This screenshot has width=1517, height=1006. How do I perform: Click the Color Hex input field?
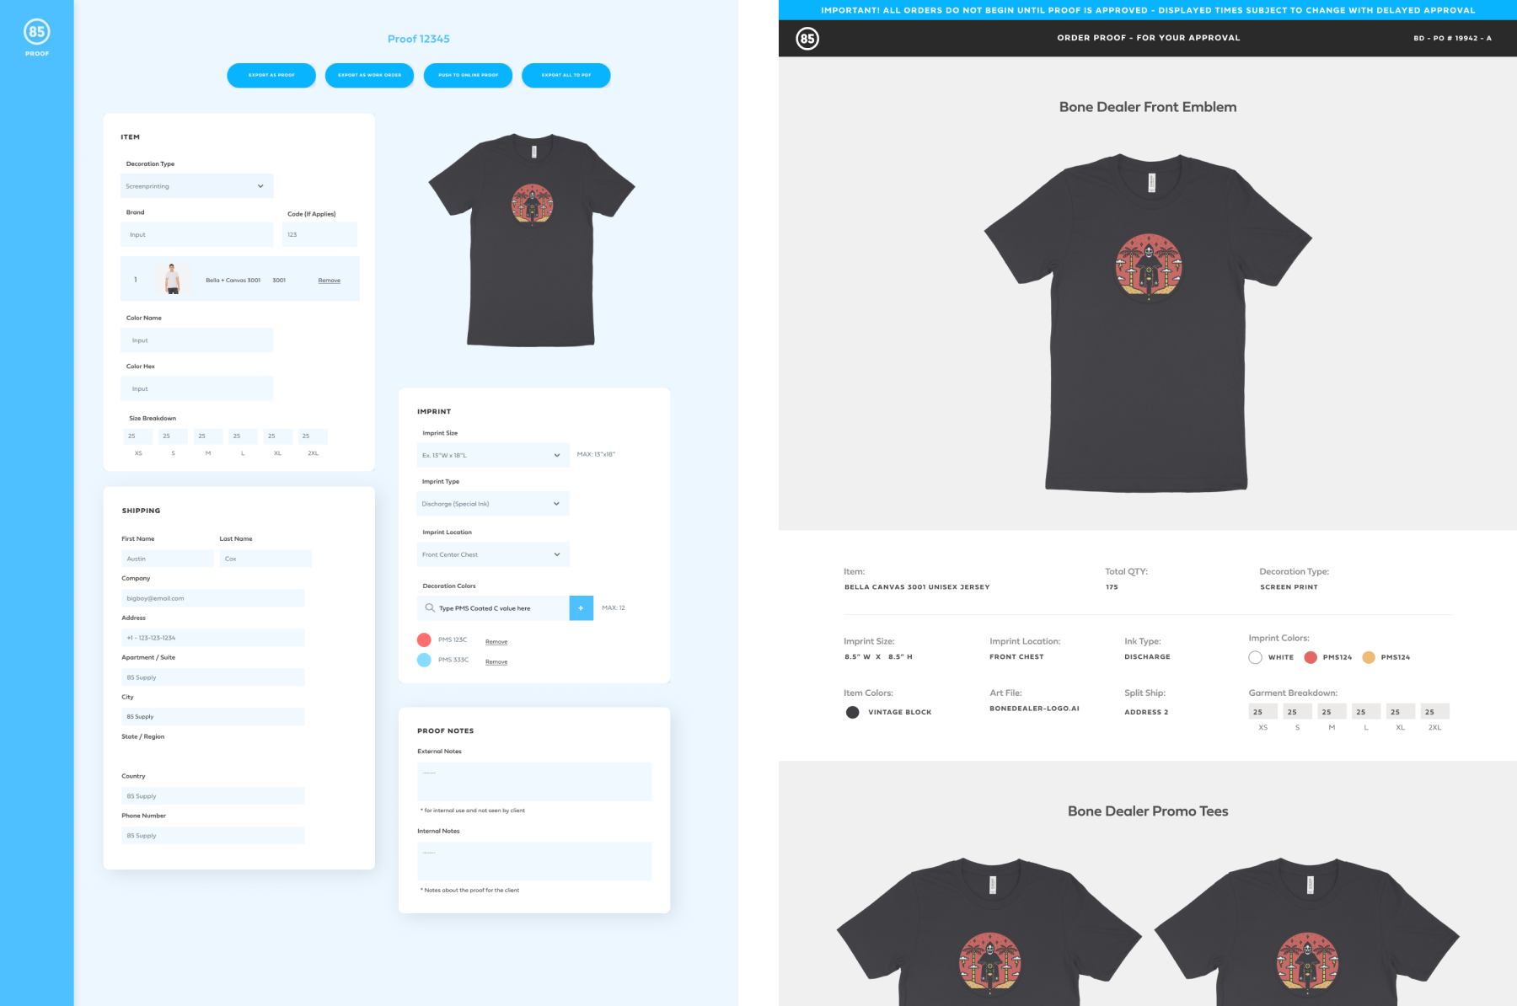click(197, 389)
